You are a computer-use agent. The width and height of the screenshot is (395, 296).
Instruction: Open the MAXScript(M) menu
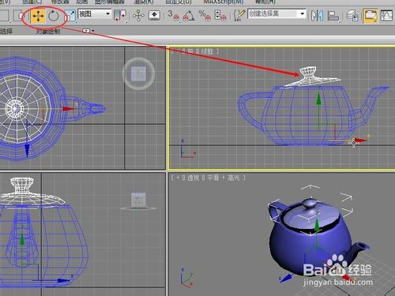point(224,2)
